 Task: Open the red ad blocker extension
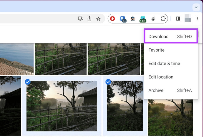[112, 19]
